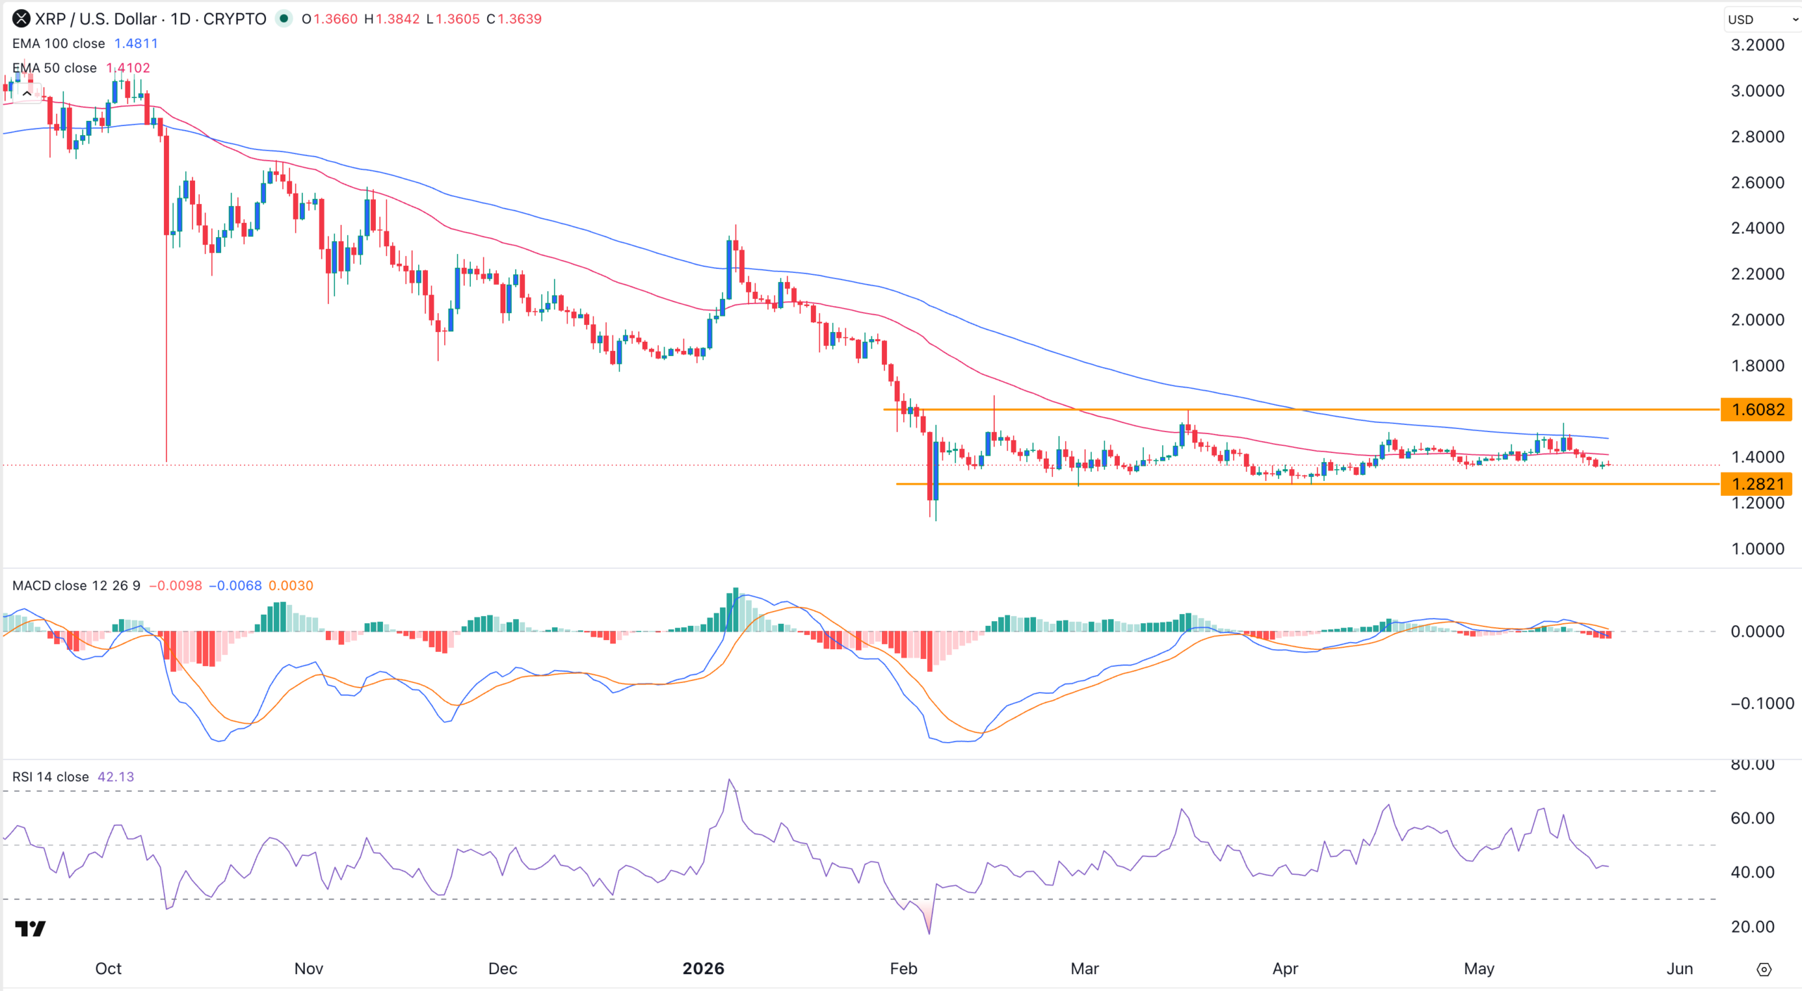Collapse indicator legend with the chevron arrow
The width and height of the screenshot is (1802, 991).
pos(27,93)
